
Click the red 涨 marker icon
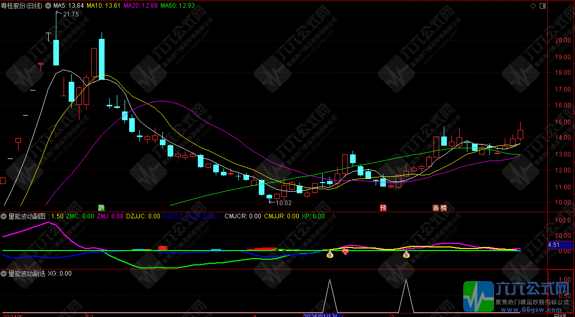point(436,208)
